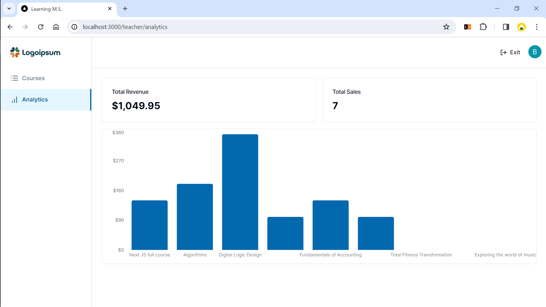Click the Digital Logic Design bar
The width and height of the screenshot is (546, 307).
pos(240,192)
